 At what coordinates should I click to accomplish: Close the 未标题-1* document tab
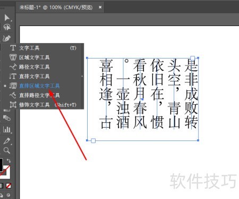[100, 7]
